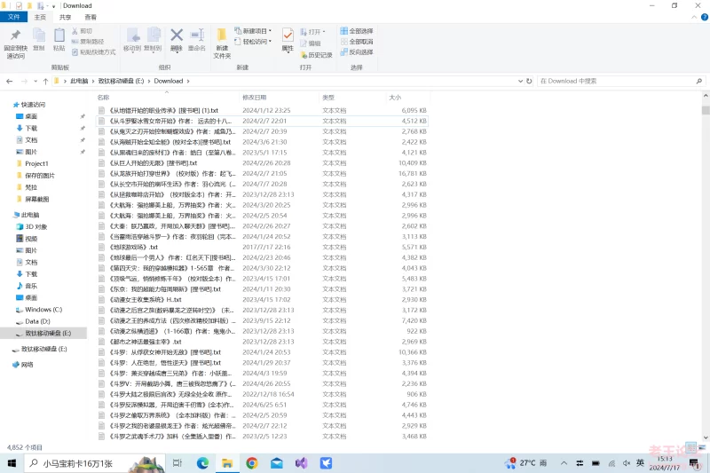Image resolution: width=710 pixels, height=473 pixels.
Task: Click 此电脑 in the address breadcrumb
Action: 79,81
